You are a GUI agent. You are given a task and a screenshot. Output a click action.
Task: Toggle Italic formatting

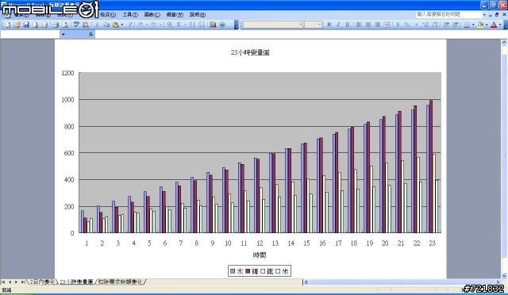coord(338,25)
